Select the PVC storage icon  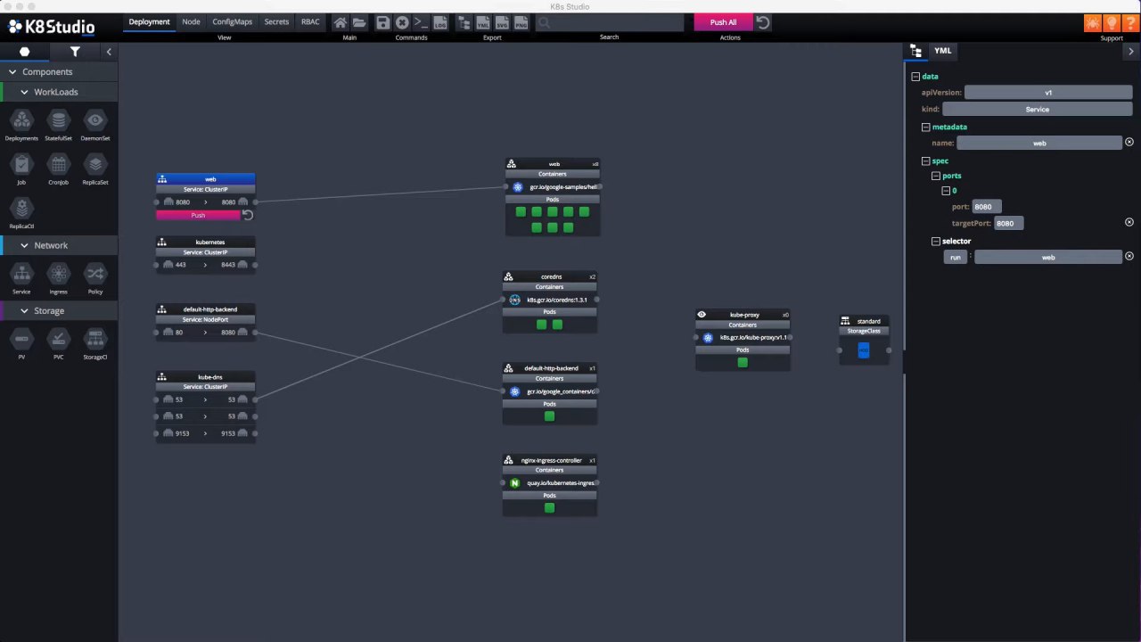58,339
